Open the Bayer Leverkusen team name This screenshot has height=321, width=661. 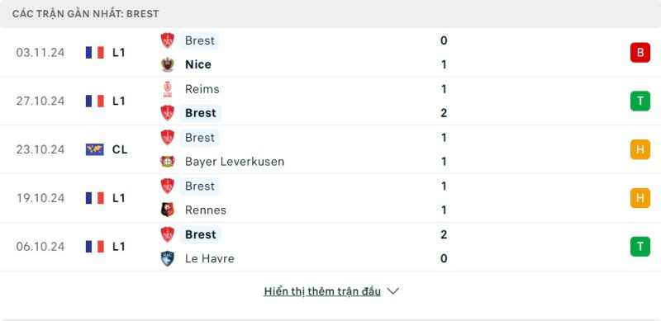[235, 162]
